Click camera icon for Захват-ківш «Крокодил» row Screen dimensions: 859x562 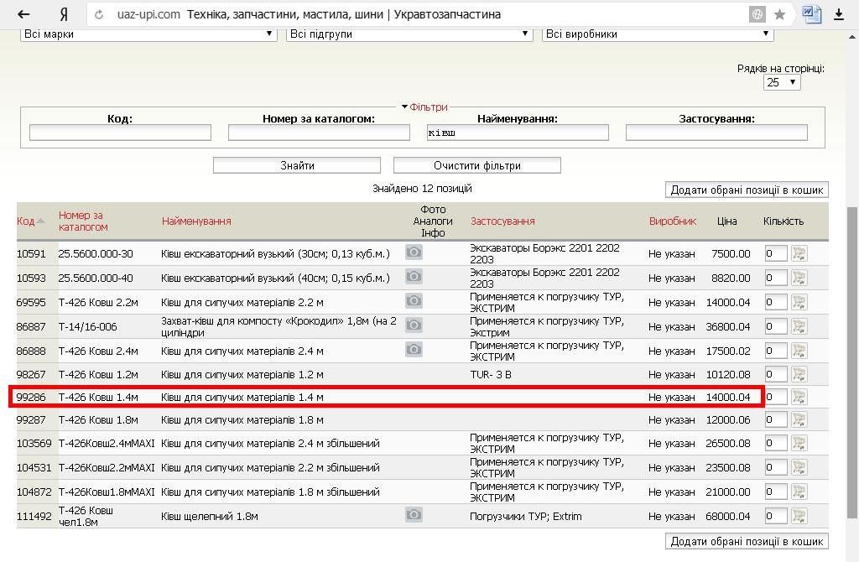414,325
